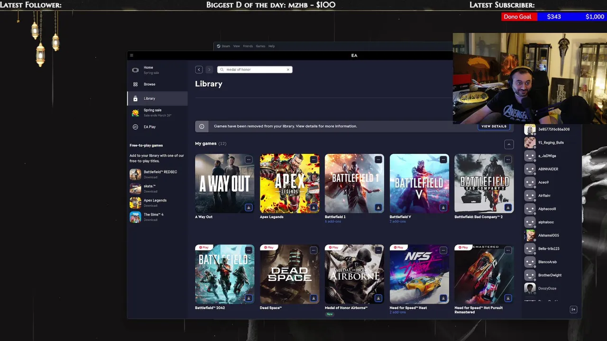Download Battlefield 1

tap(378, 207)
